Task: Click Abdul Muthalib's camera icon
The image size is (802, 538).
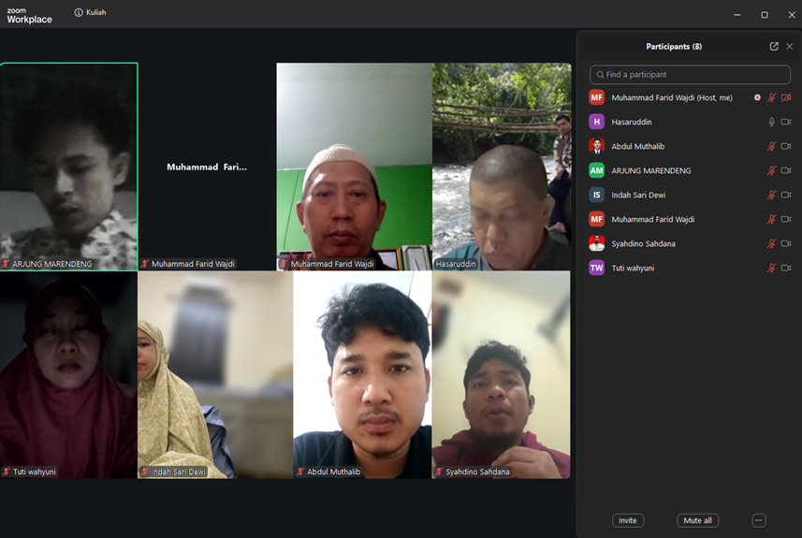Action: 786,146
